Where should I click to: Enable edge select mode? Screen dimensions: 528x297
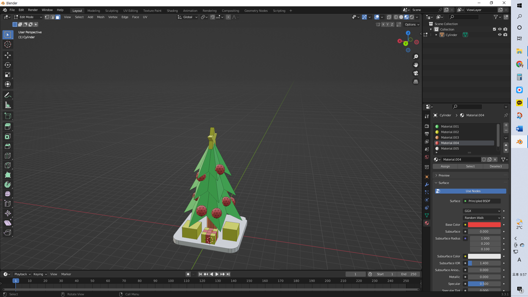pyautogui.click(x=53, y=17)
